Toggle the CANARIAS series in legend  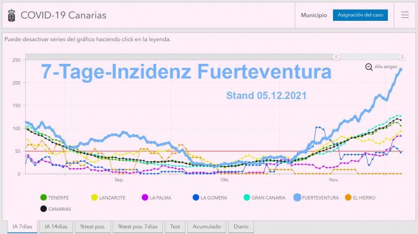coord(55,209)
